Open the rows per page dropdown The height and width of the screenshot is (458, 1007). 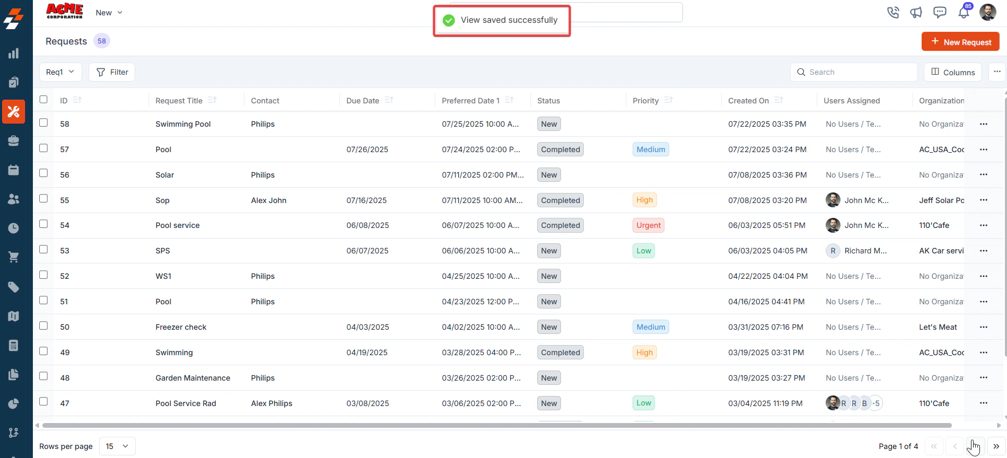tap(117, 446)
